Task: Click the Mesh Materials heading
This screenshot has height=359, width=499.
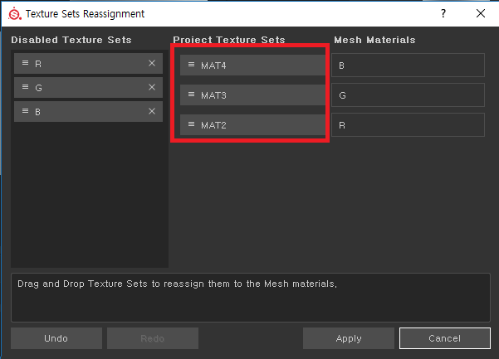Action: 374,40
